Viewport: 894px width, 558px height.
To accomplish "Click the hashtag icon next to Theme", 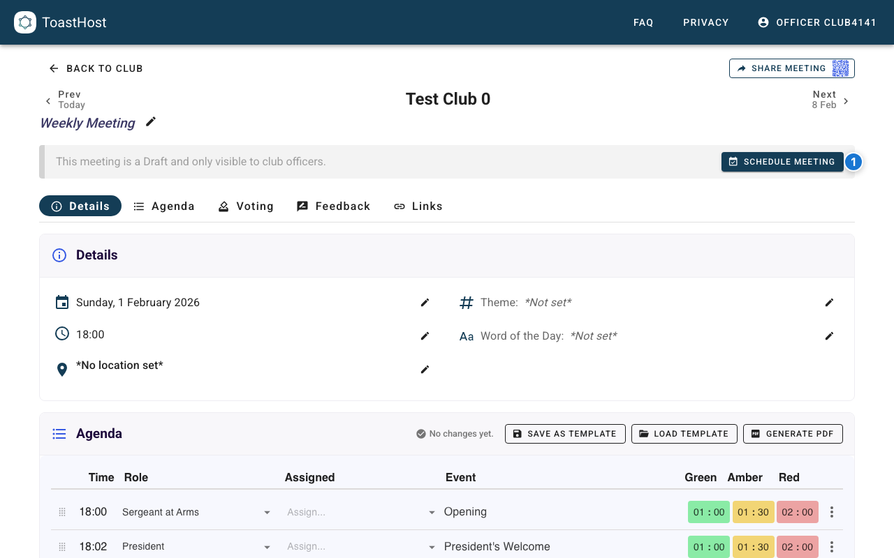I will [466, 302].
